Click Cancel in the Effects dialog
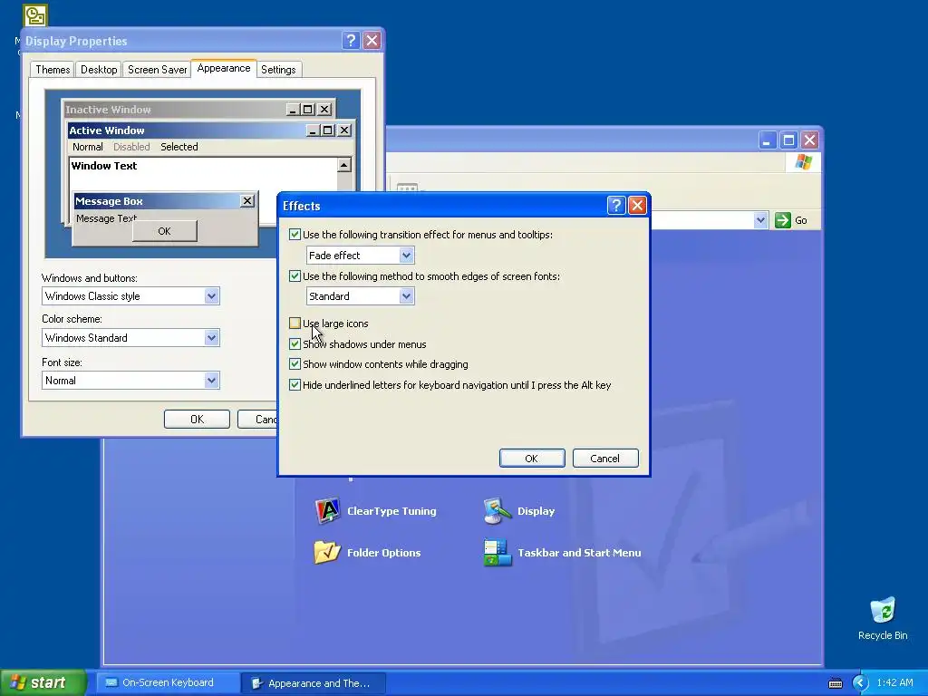 click(604, 458)
